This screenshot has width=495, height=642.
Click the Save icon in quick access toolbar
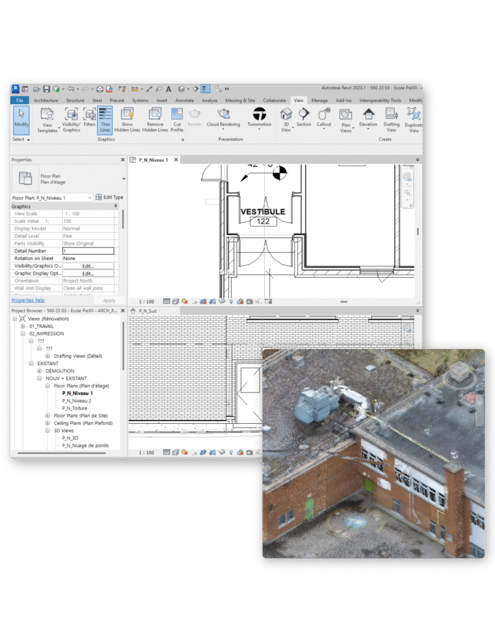coord(46,89)
